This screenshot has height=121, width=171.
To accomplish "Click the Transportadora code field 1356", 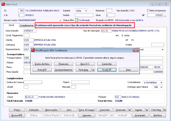I will [27, 58].
